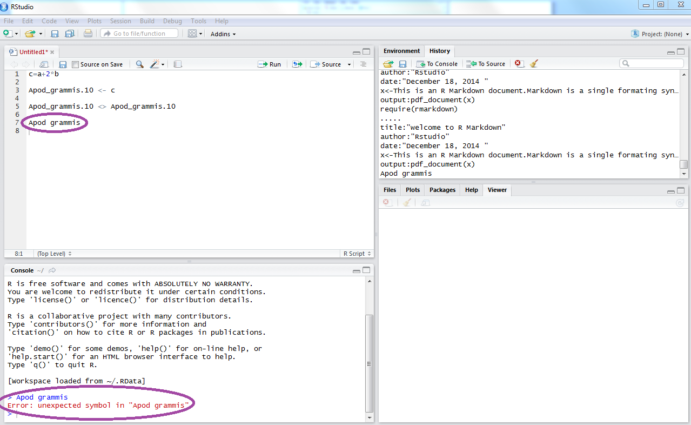
Task: Save history using disk icon in History pane
Action: 402,64
